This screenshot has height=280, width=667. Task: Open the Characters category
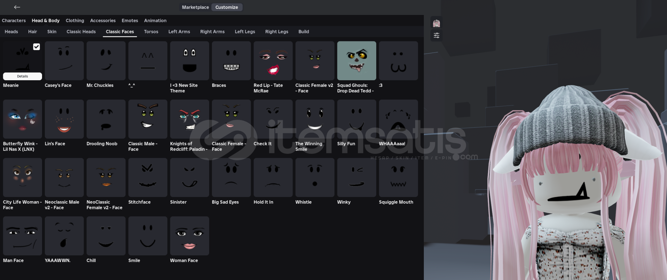[14, 20]
